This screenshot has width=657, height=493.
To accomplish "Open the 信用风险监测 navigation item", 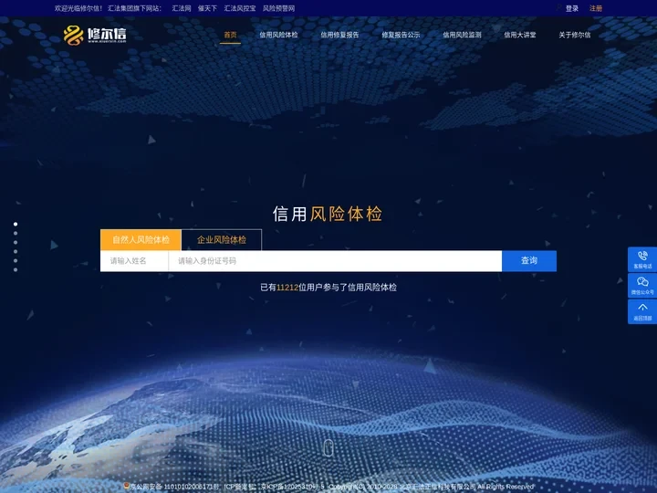I will pyautogui.click(x=462, y=35).
